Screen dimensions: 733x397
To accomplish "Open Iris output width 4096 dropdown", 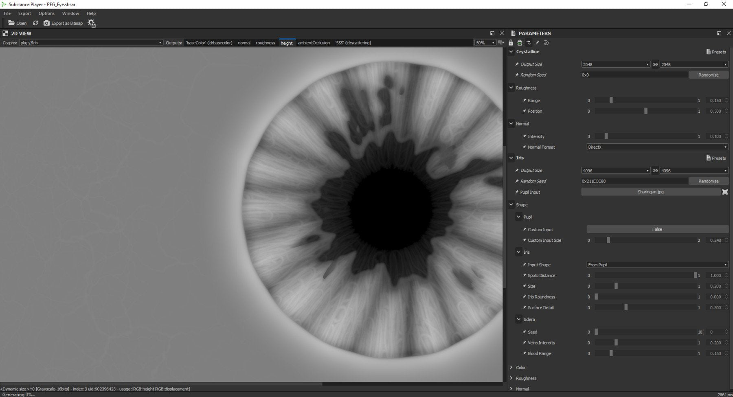I will (616, 171).
